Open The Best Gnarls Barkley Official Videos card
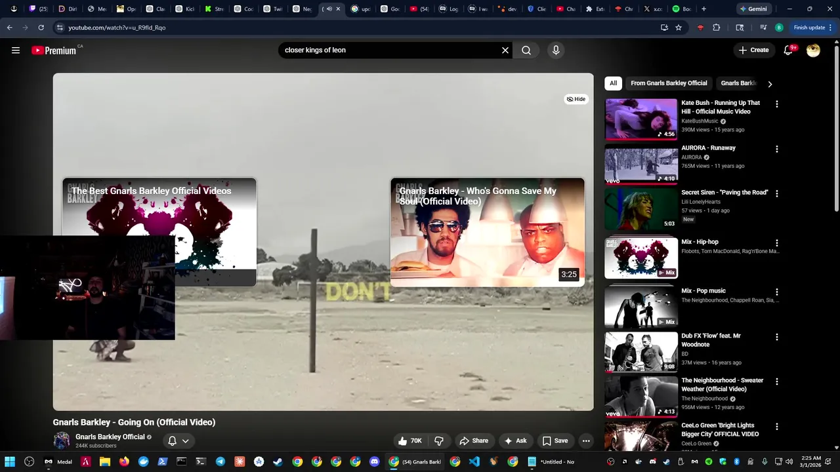Screen dimensions: 840x472 click(159, 231)
